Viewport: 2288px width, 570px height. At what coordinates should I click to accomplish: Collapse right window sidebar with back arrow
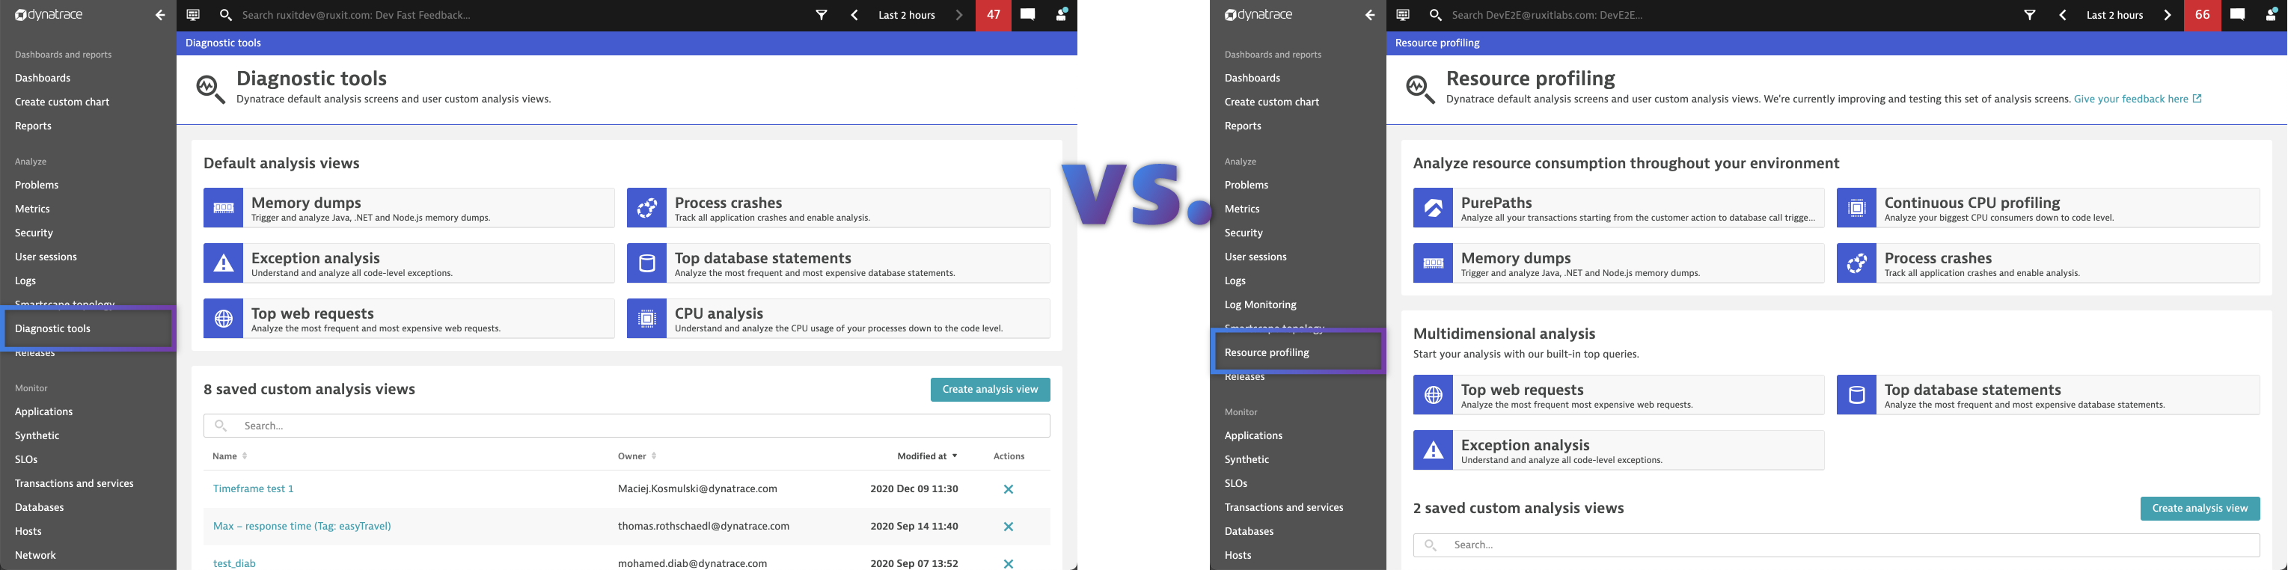[x=1370, y=15]
